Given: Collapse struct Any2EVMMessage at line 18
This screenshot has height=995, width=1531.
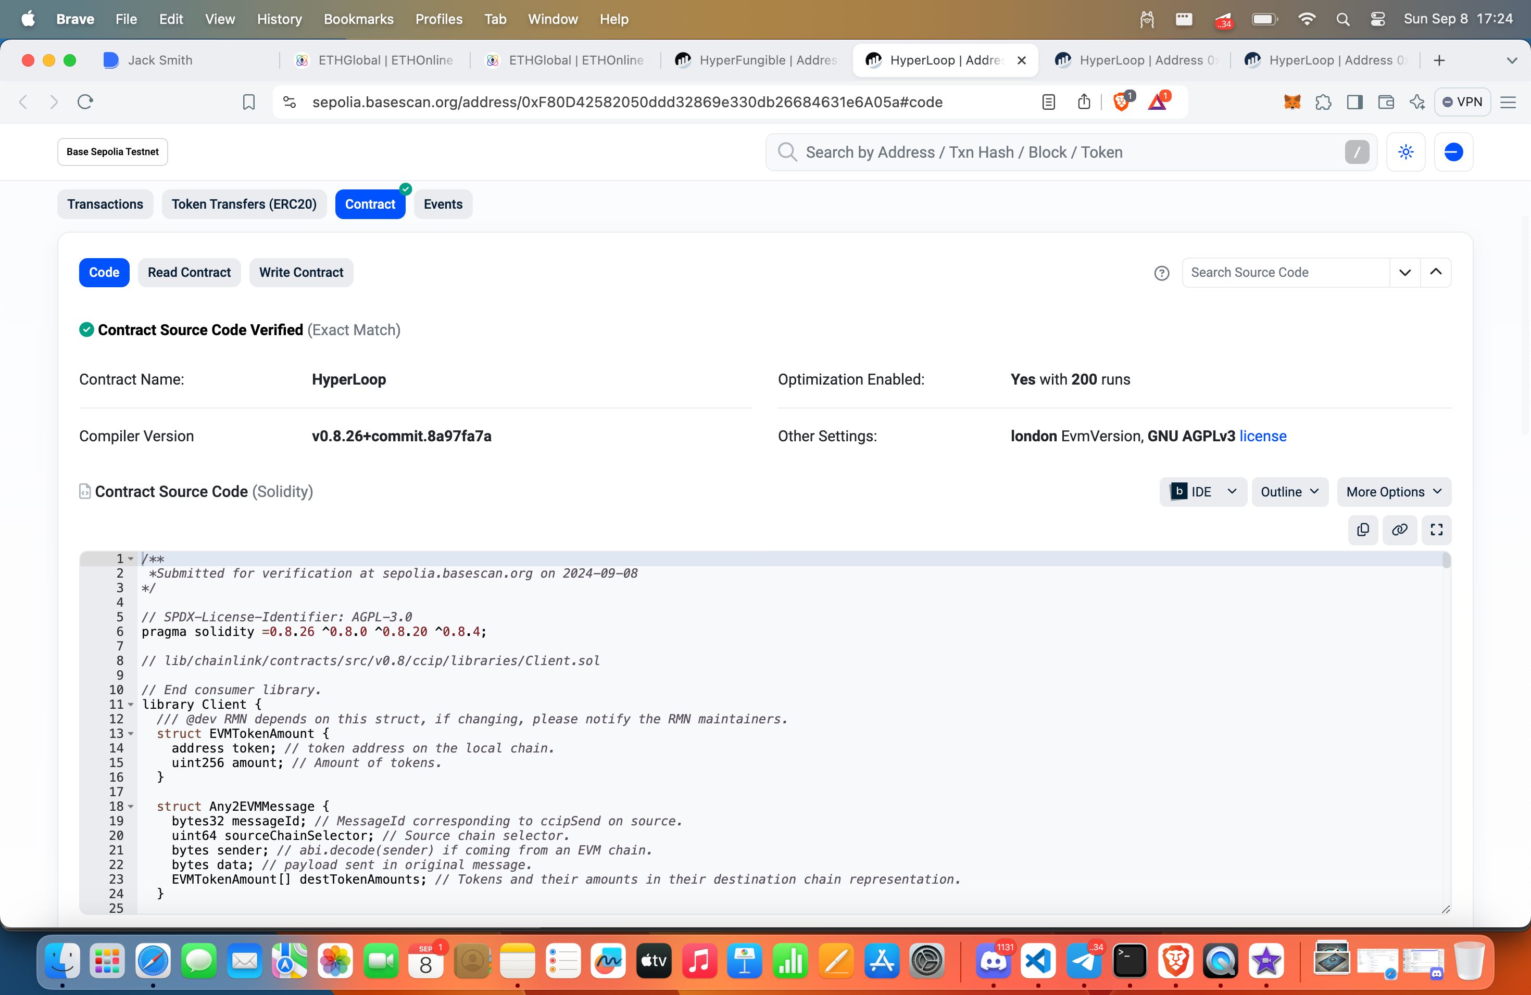Looking at the screenshot, I should click(x=131, y=807).
